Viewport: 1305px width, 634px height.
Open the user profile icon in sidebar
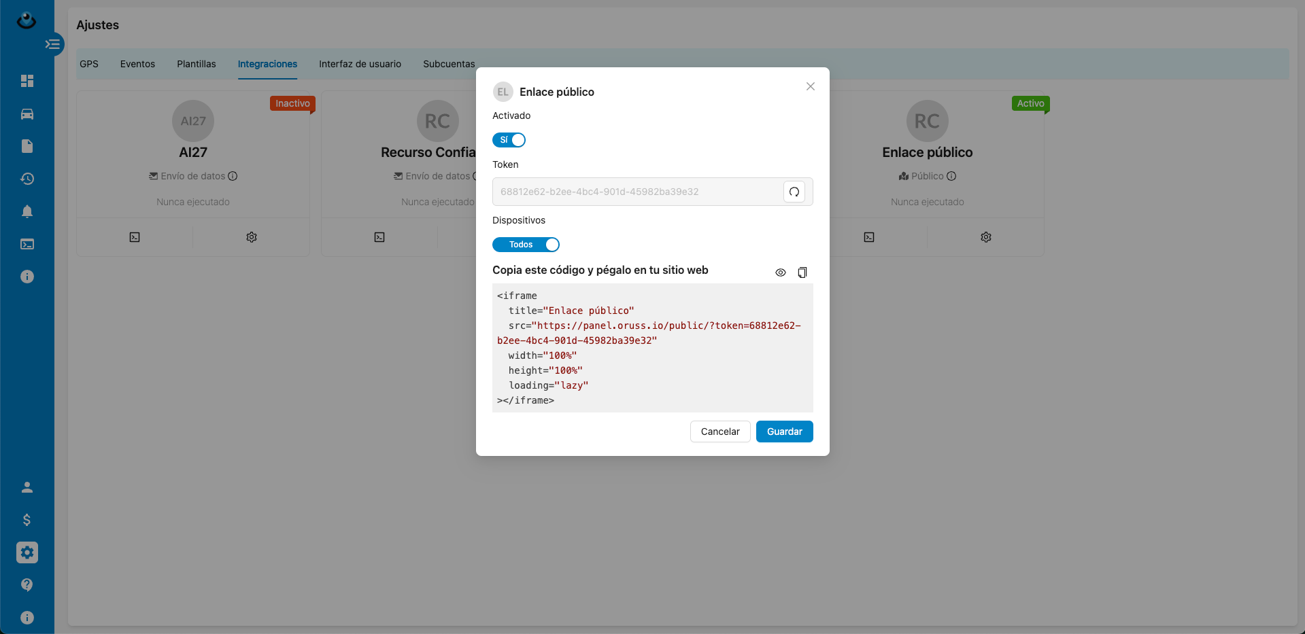(x=27, y=487)
